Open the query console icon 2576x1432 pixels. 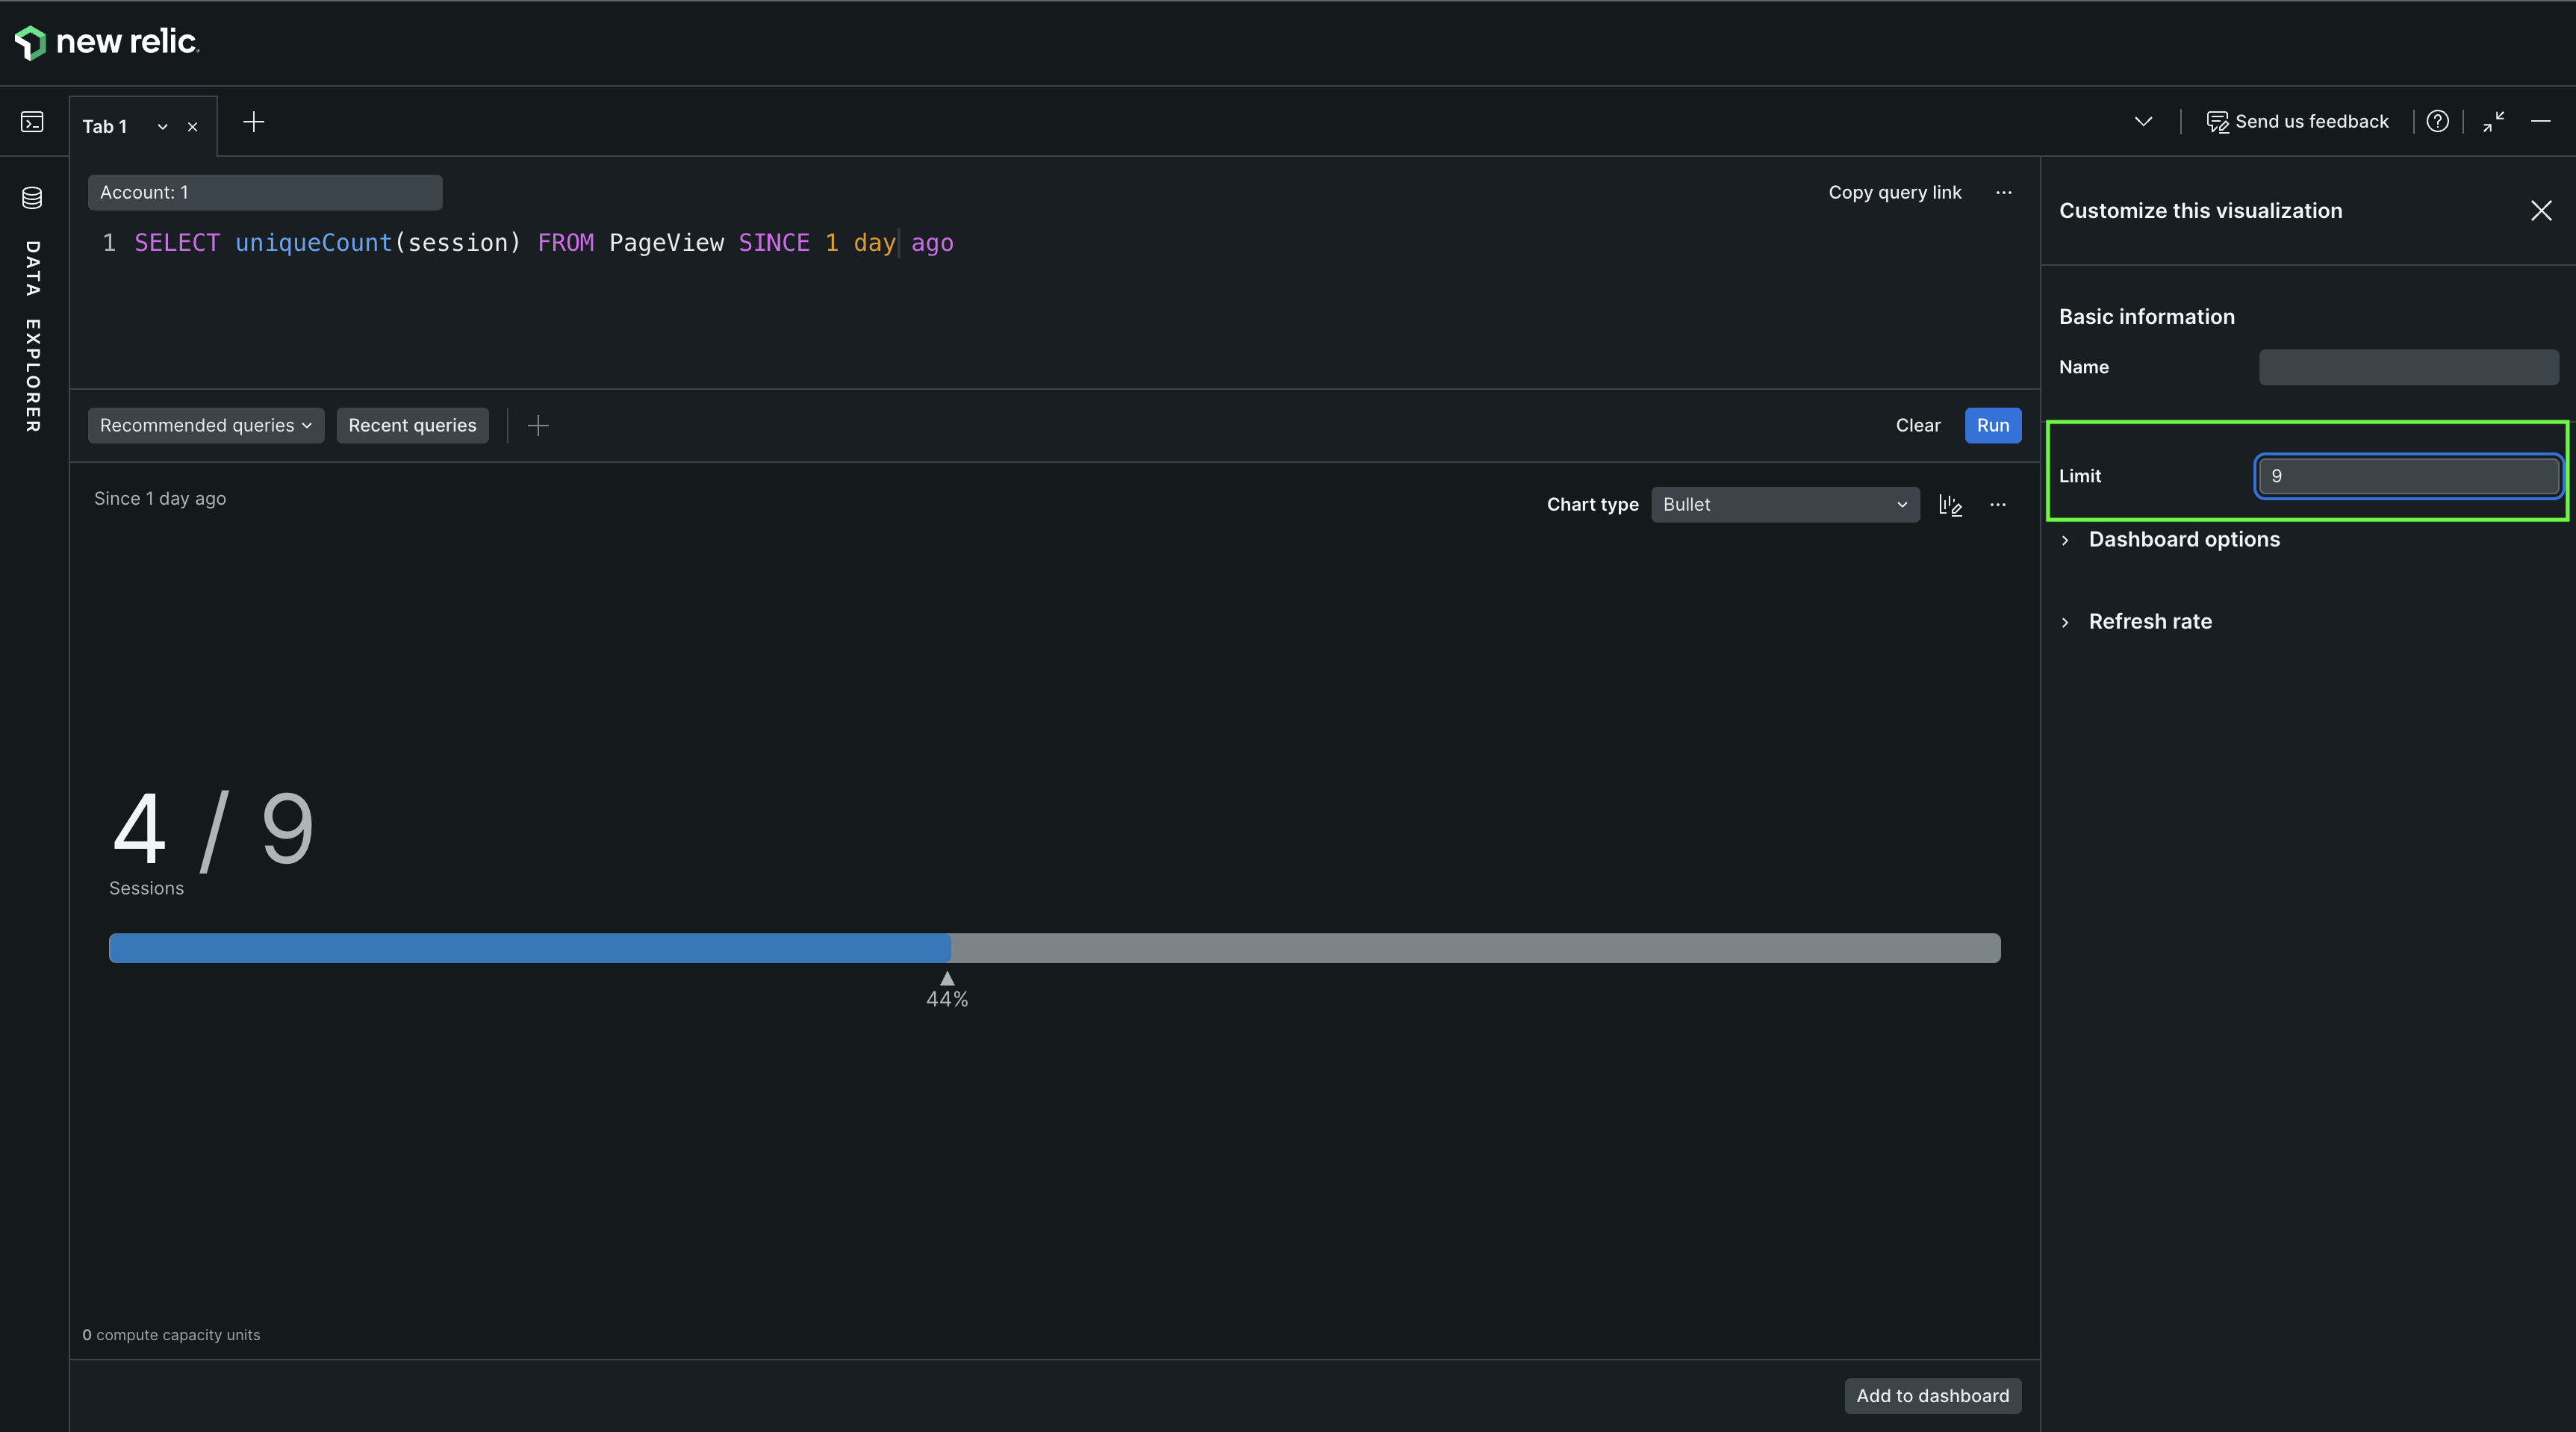coord(32,122)
